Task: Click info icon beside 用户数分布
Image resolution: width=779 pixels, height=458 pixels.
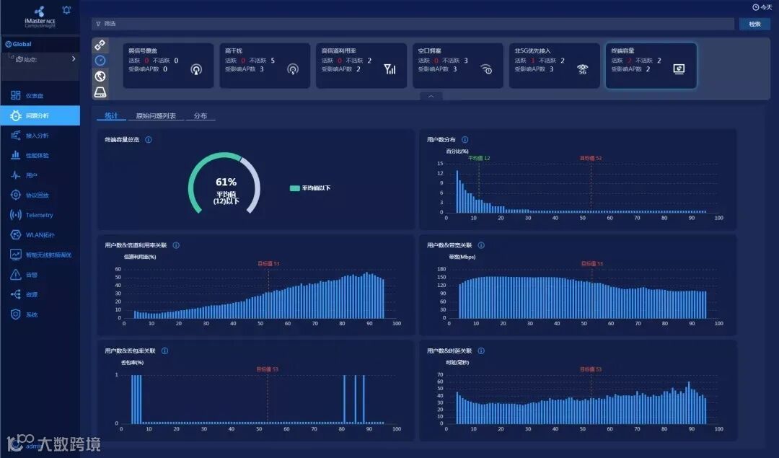Action: coord(465,140)
